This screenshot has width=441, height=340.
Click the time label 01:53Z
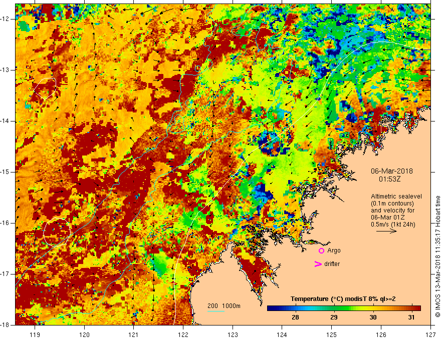coord(389,179)
